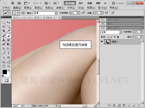
Task: Click the black foreground color swatch
Action: click(5, 72)
